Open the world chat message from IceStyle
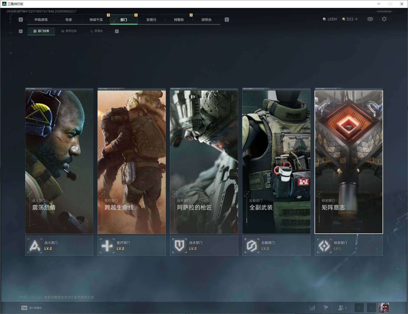Image resolution: width=408 pixels, height=314 pixels. click(56, 297)
